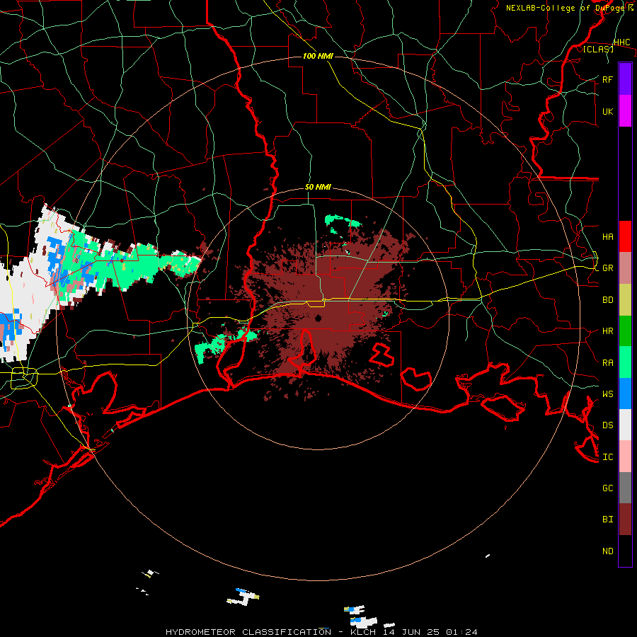The height and width of the screenshot is (637, 637).
Task: Click the WS legend label
Action: click(607, 394)
